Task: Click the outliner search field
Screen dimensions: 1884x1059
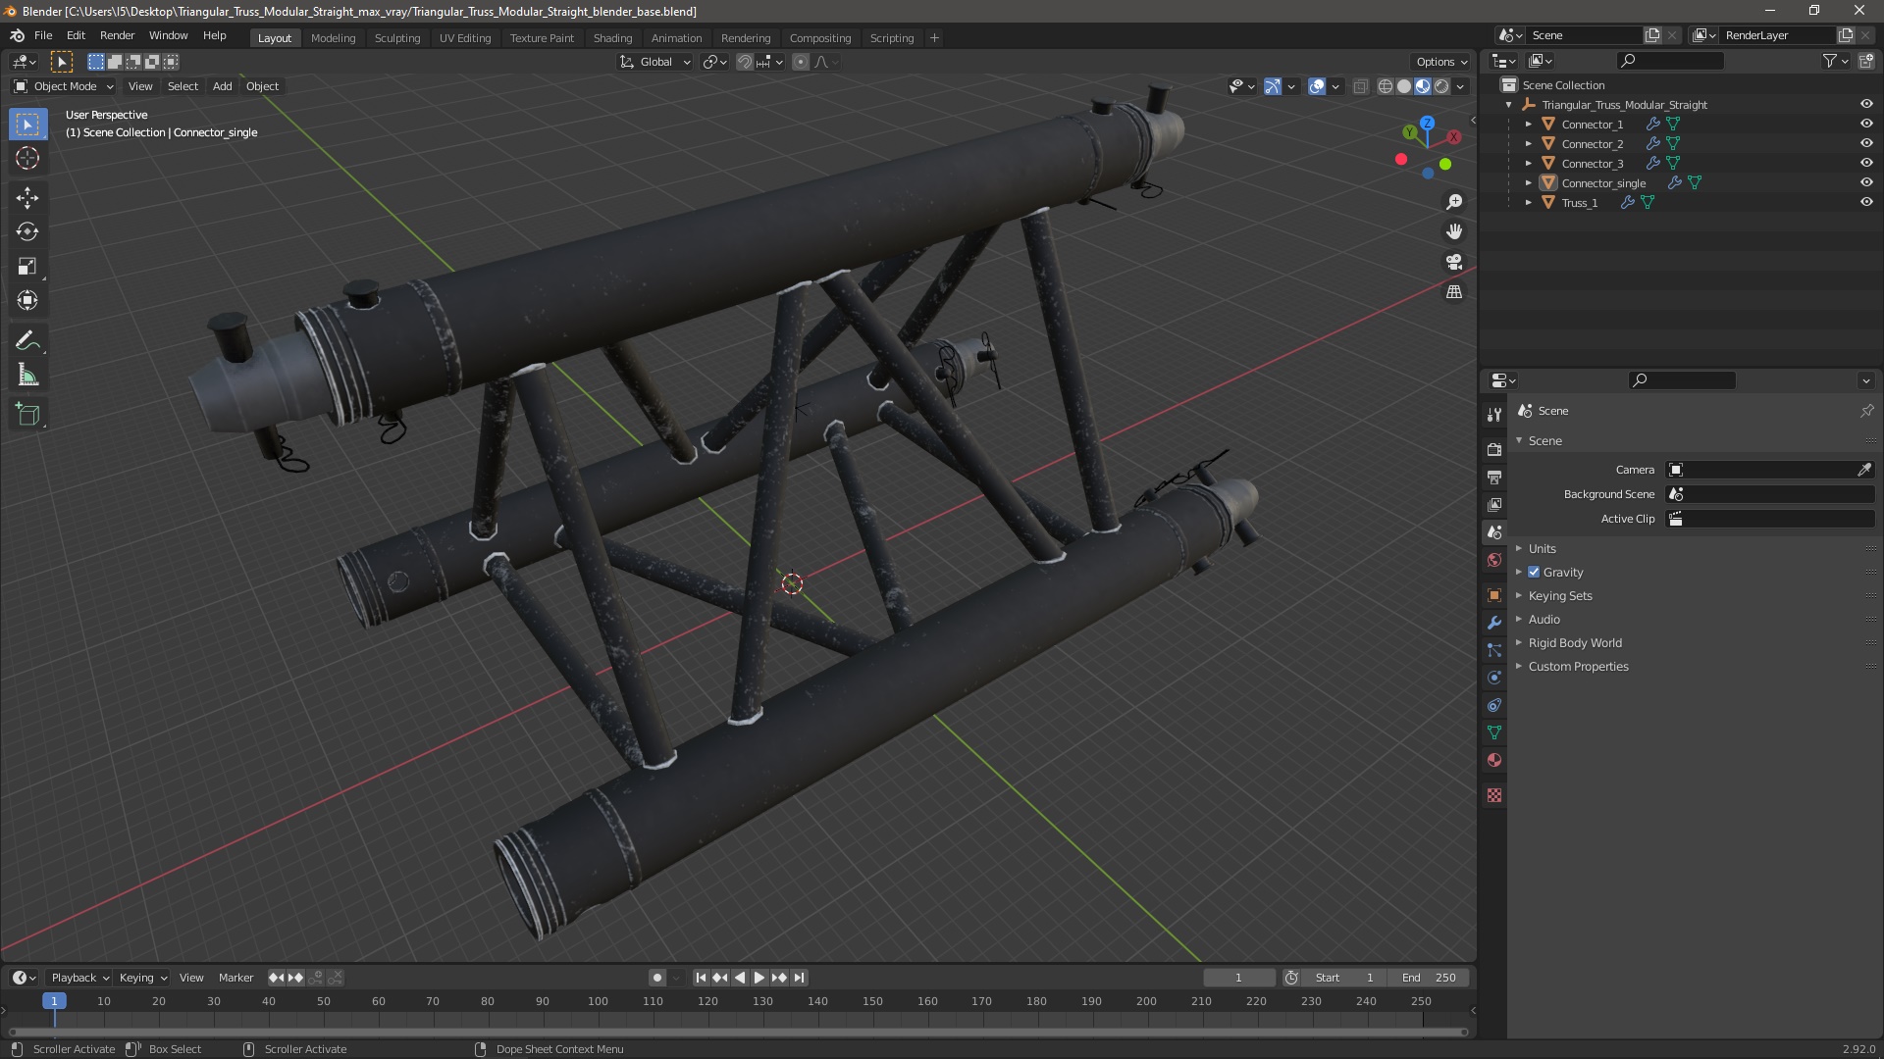Action: pos(1669,61)
